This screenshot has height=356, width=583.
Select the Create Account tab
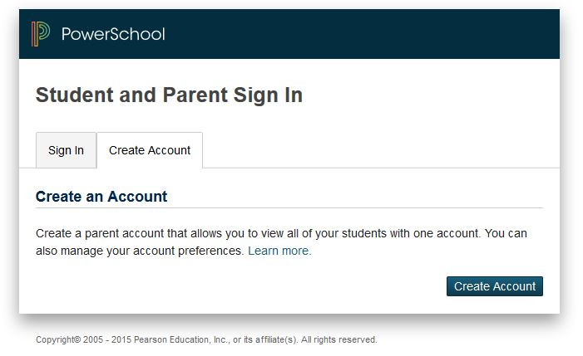pos(150,150)
